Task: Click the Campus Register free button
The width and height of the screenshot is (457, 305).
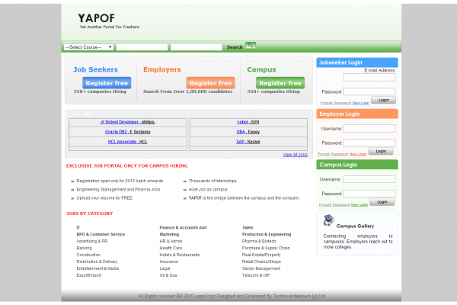Action: [280, 83]
